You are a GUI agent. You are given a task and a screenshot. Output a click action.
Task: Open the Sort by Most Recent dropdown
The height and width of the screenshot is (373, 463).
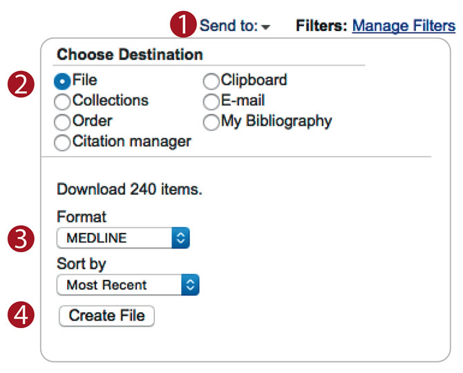tap(128, 285)
